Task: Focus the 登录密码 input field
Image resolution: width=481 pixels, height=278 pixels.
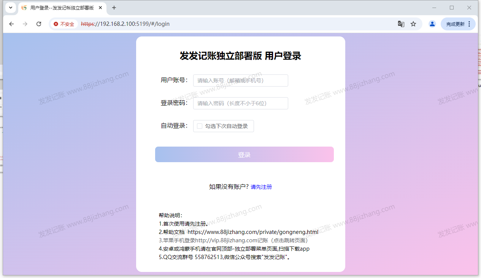Action: [x=241, y=103]
